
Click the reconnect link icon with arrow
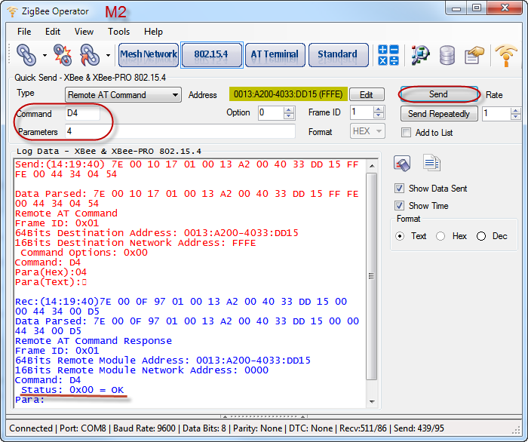[x=90, y=55]
